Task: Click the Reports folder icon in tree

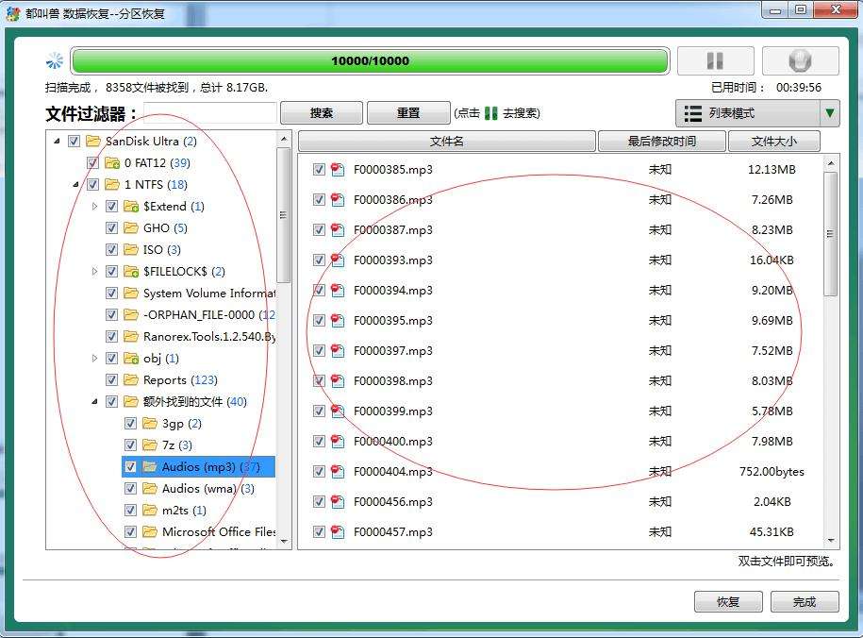Action: [130, 380]
